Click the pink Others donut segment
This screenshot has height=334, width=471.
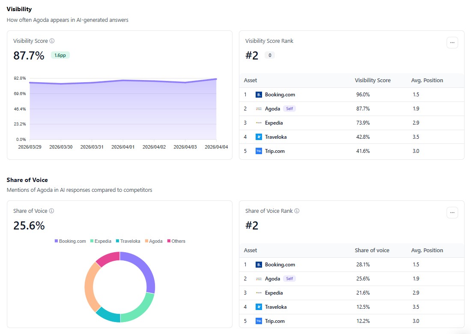tap(109, 258)
